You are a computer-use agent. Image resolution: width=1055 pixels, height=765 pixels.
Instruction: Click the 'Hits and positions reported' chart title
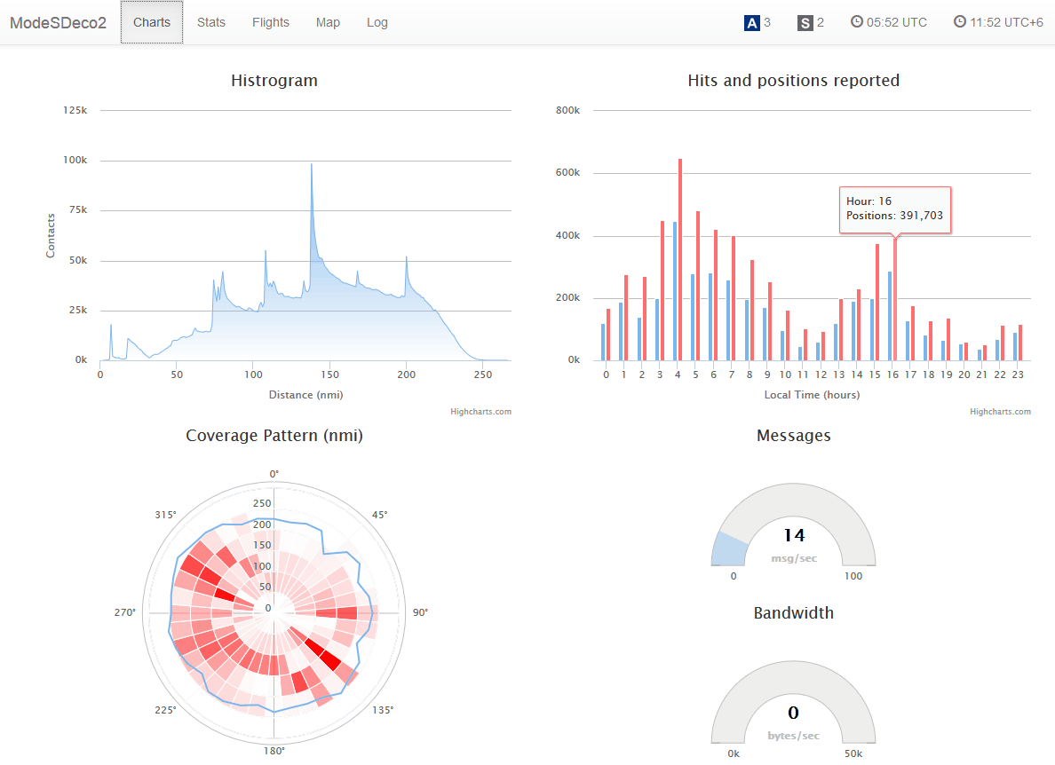793,81
